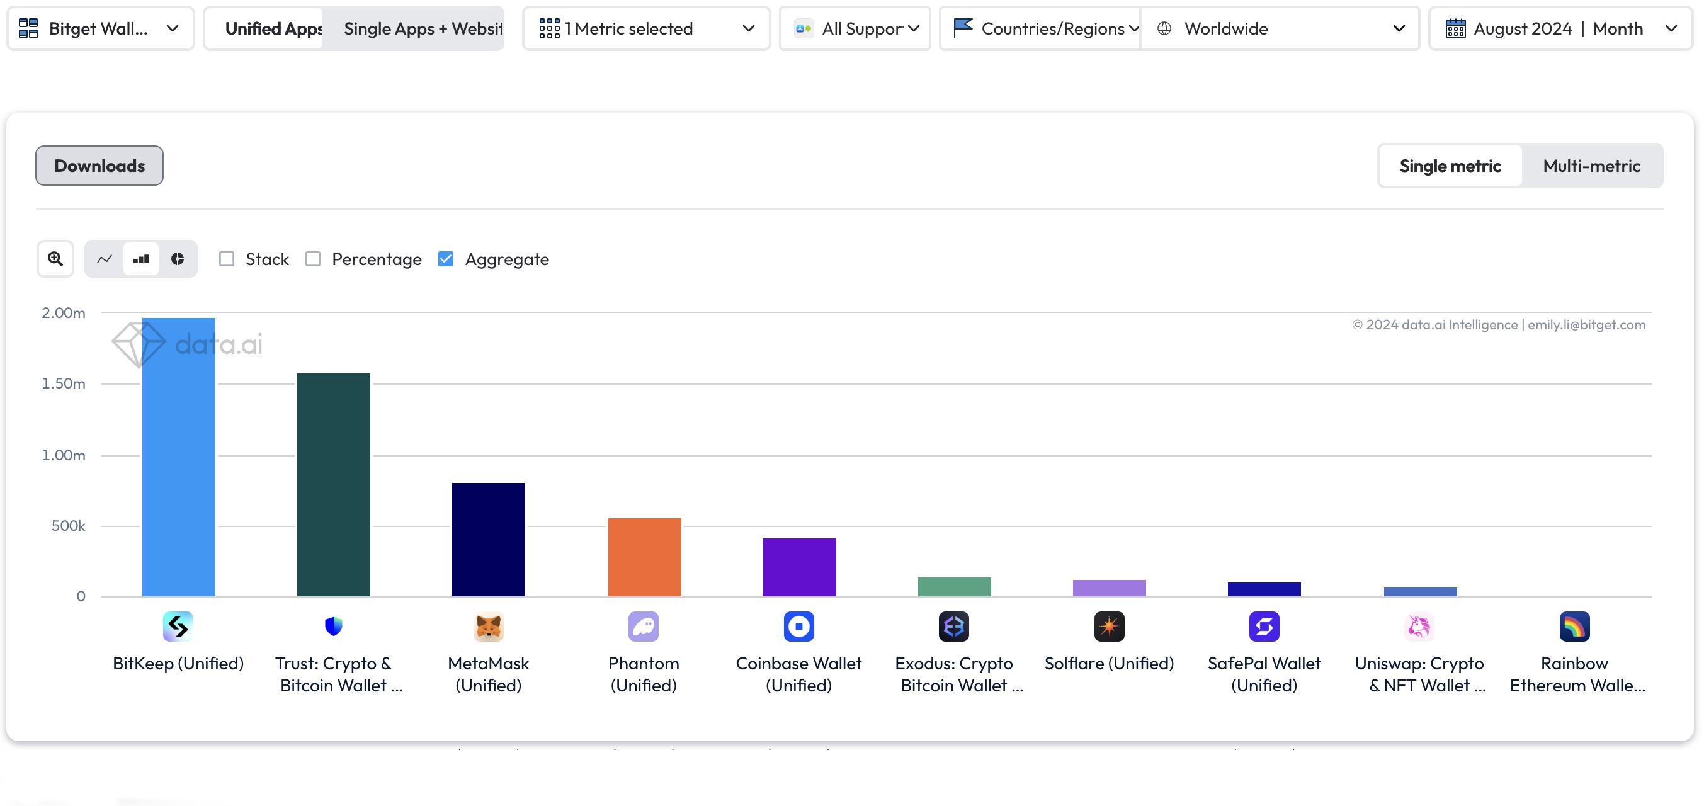This screenshot has height=806, width=1704.
Task: Click the pie chart view icon
Action: 177,258
